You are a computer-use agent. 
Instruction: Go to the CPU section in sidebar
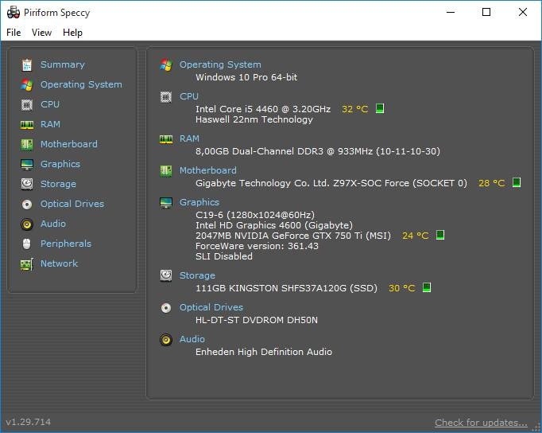coord(50,104)
